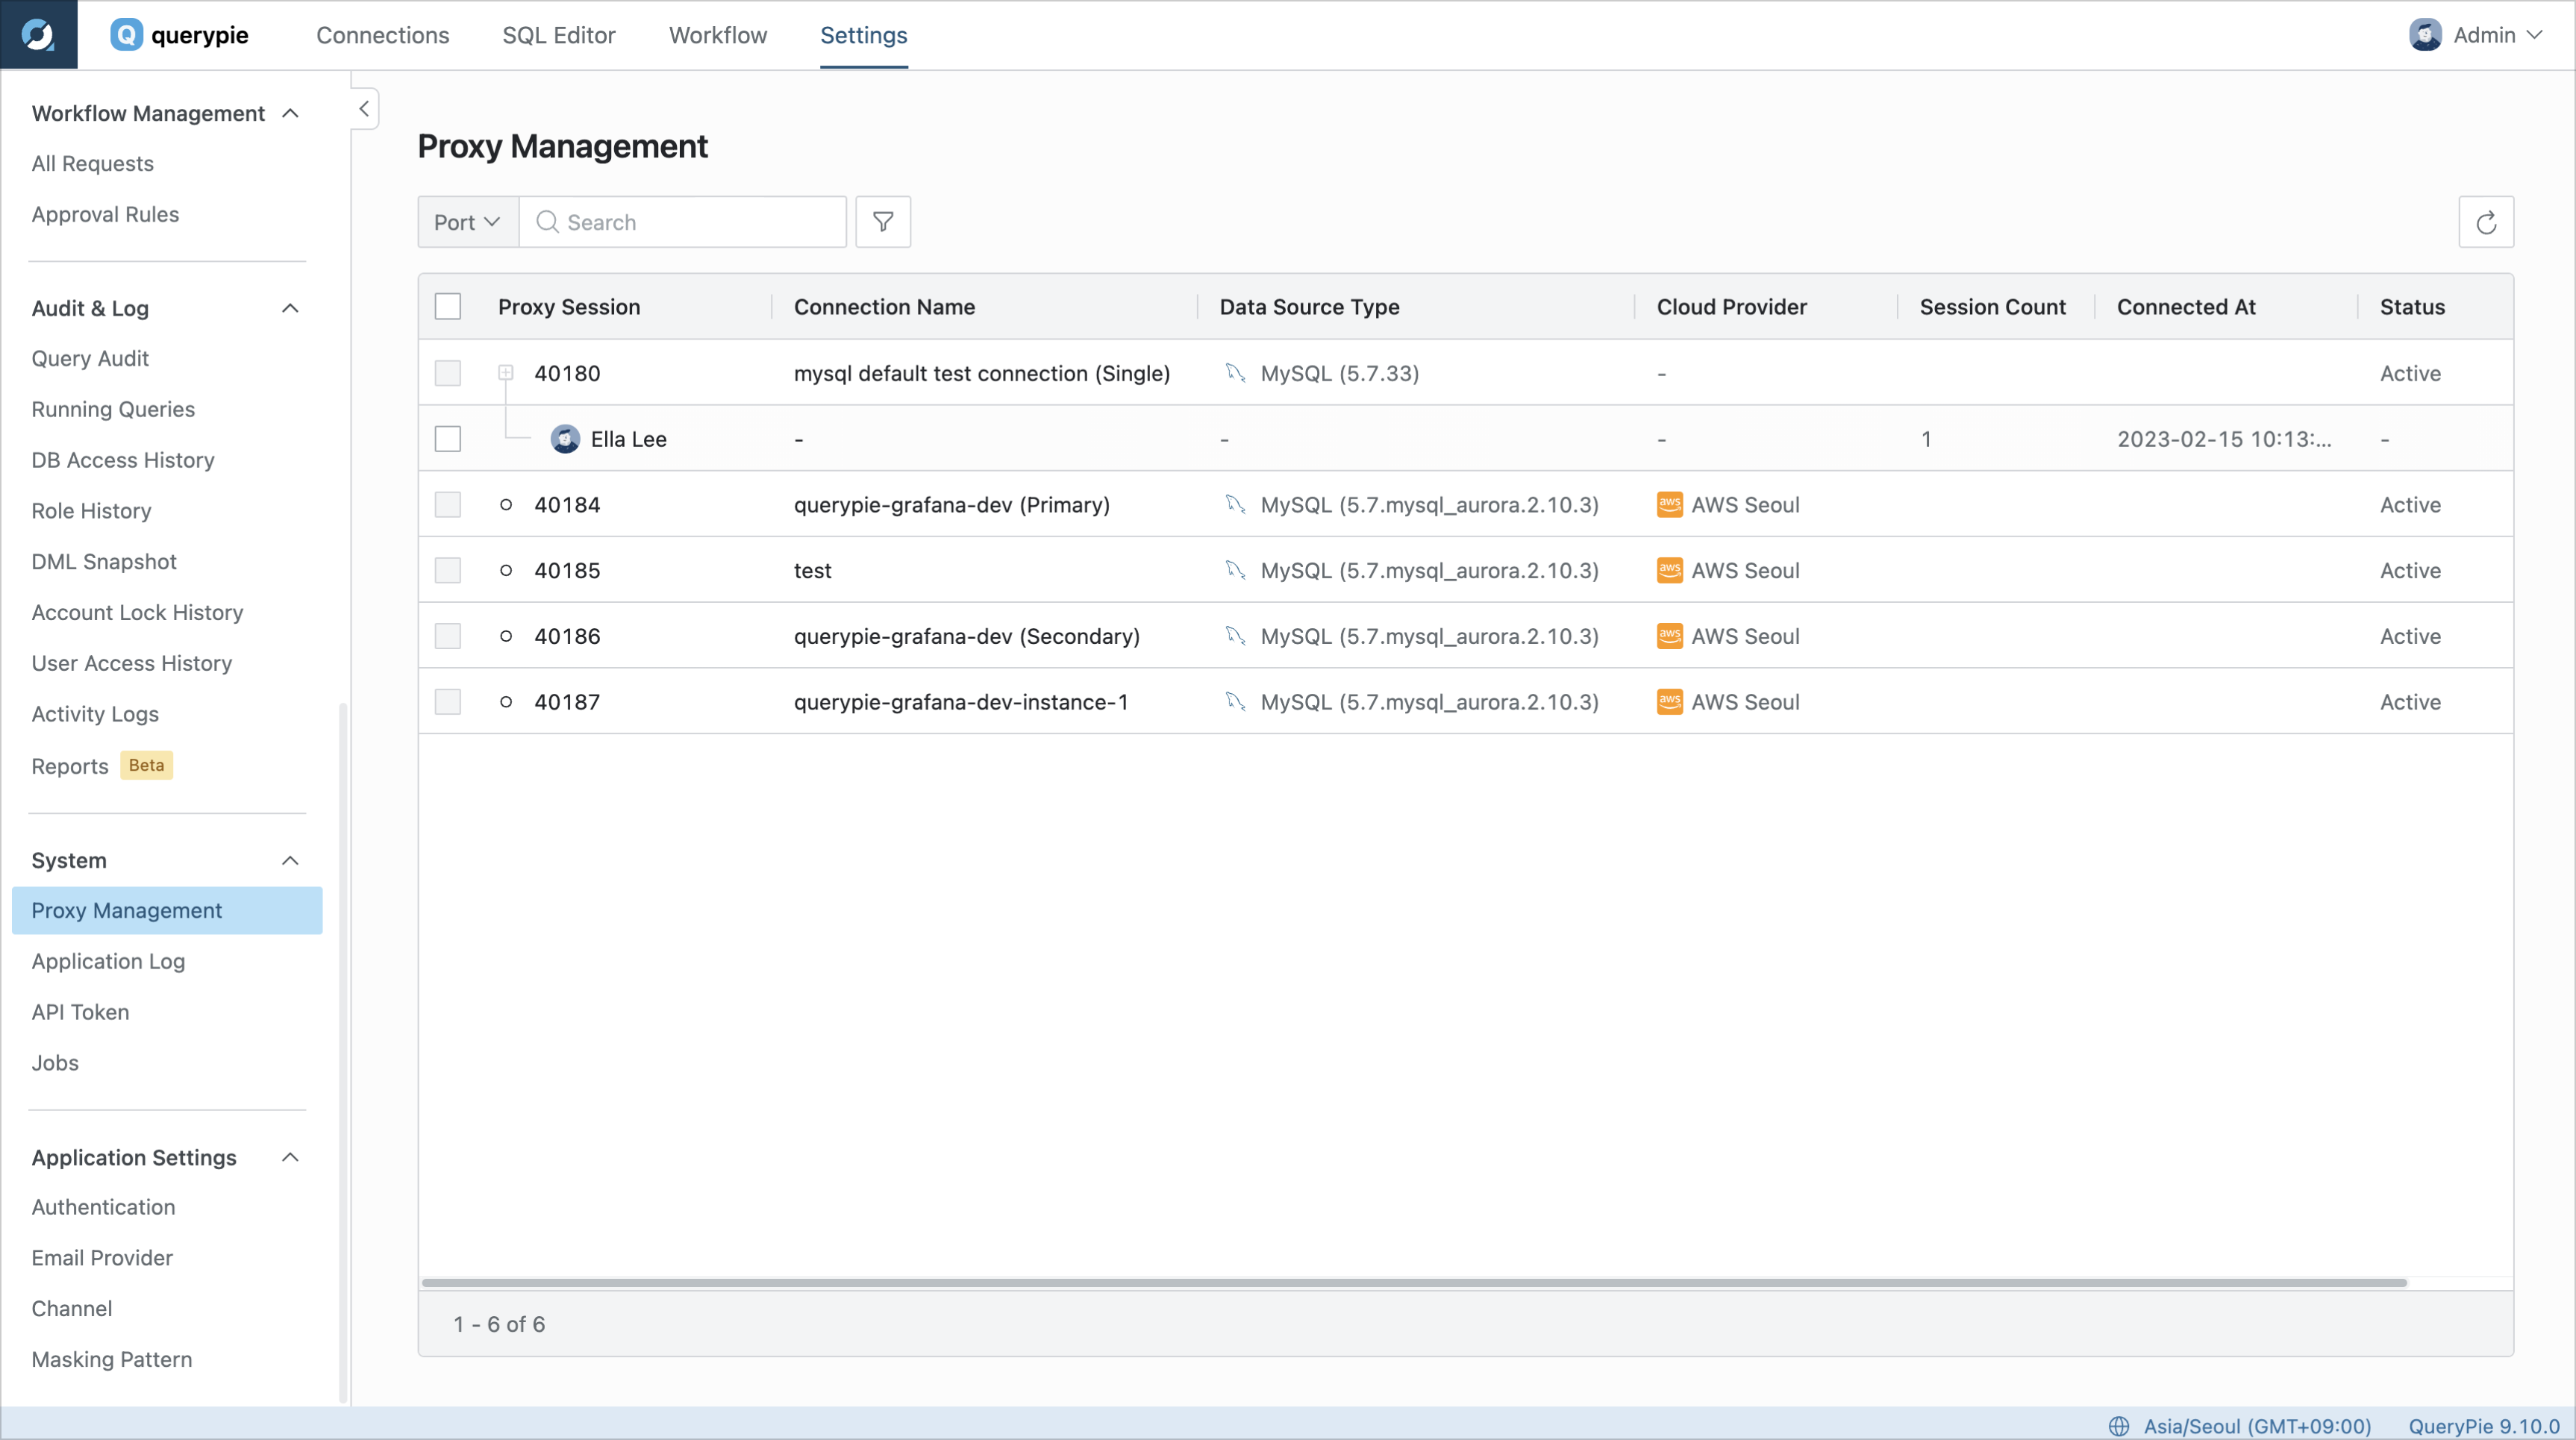The width and height of the screenshot is (2576, 1440).
Task: Check the box for proxy session 40185
Action: pos(448,570)
